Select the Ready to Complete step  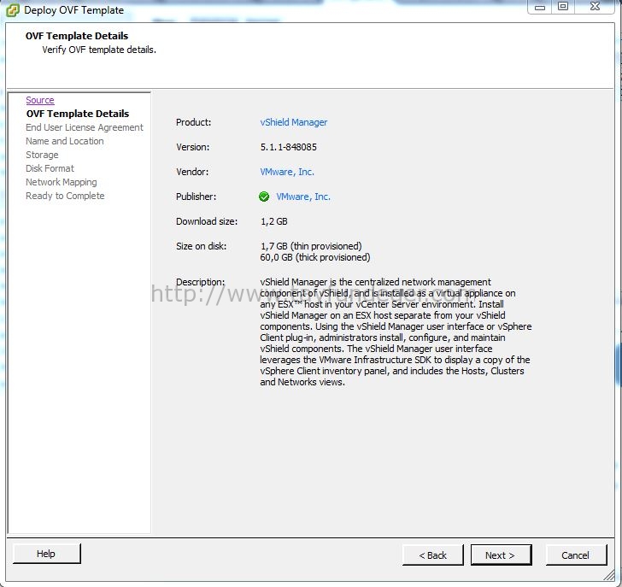click(x=65, y=196)
